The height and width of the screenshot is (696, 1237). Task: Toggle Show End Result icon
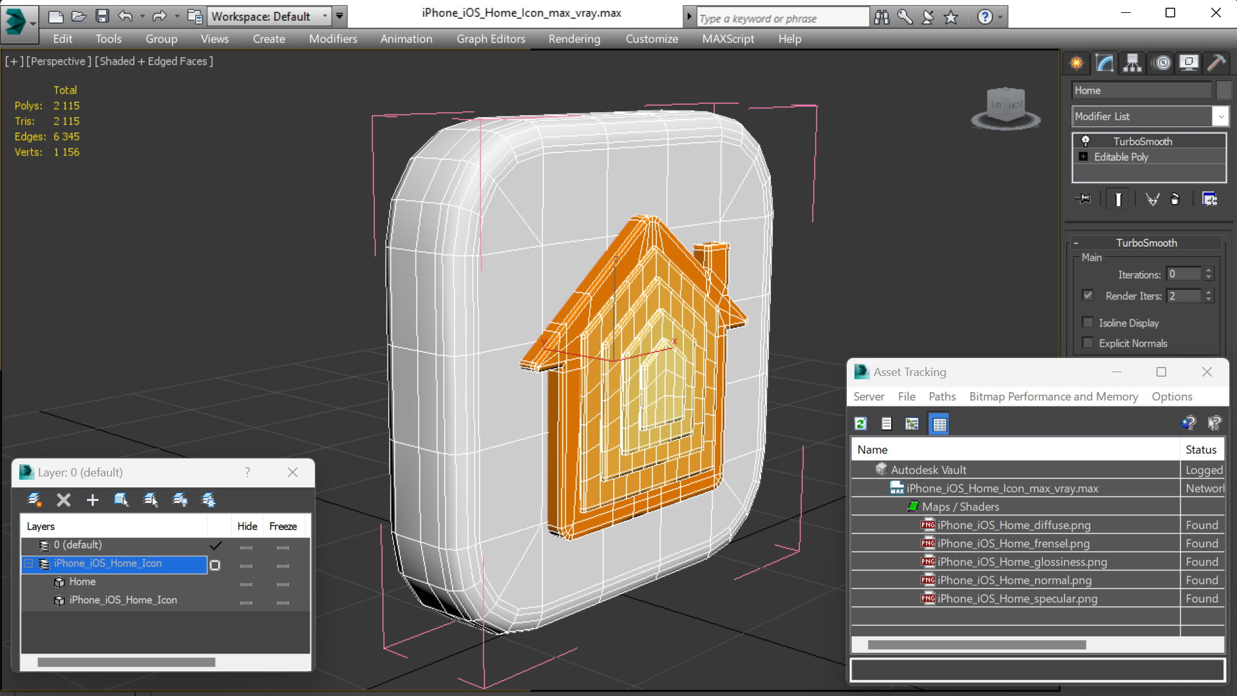pyautogui.click(x=1119, y=199)
